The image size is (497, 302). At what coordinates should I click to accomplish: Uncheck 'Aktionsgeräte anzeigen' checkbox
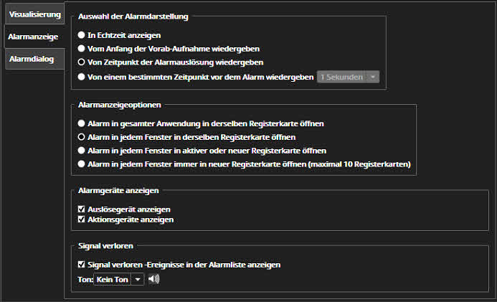click(x=81, y=219)
